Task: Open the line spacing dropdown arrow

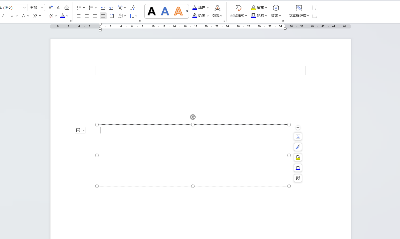Action: tap(136, 16)
